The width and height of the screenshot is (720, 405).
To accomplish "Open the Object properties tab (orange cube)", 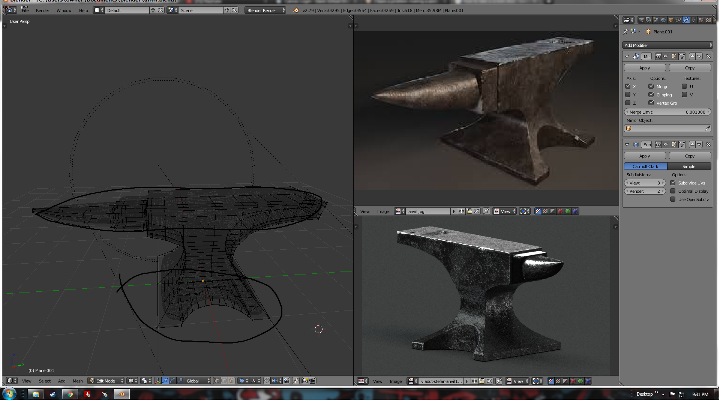I will pyautogui.click(x=671, y=20).
